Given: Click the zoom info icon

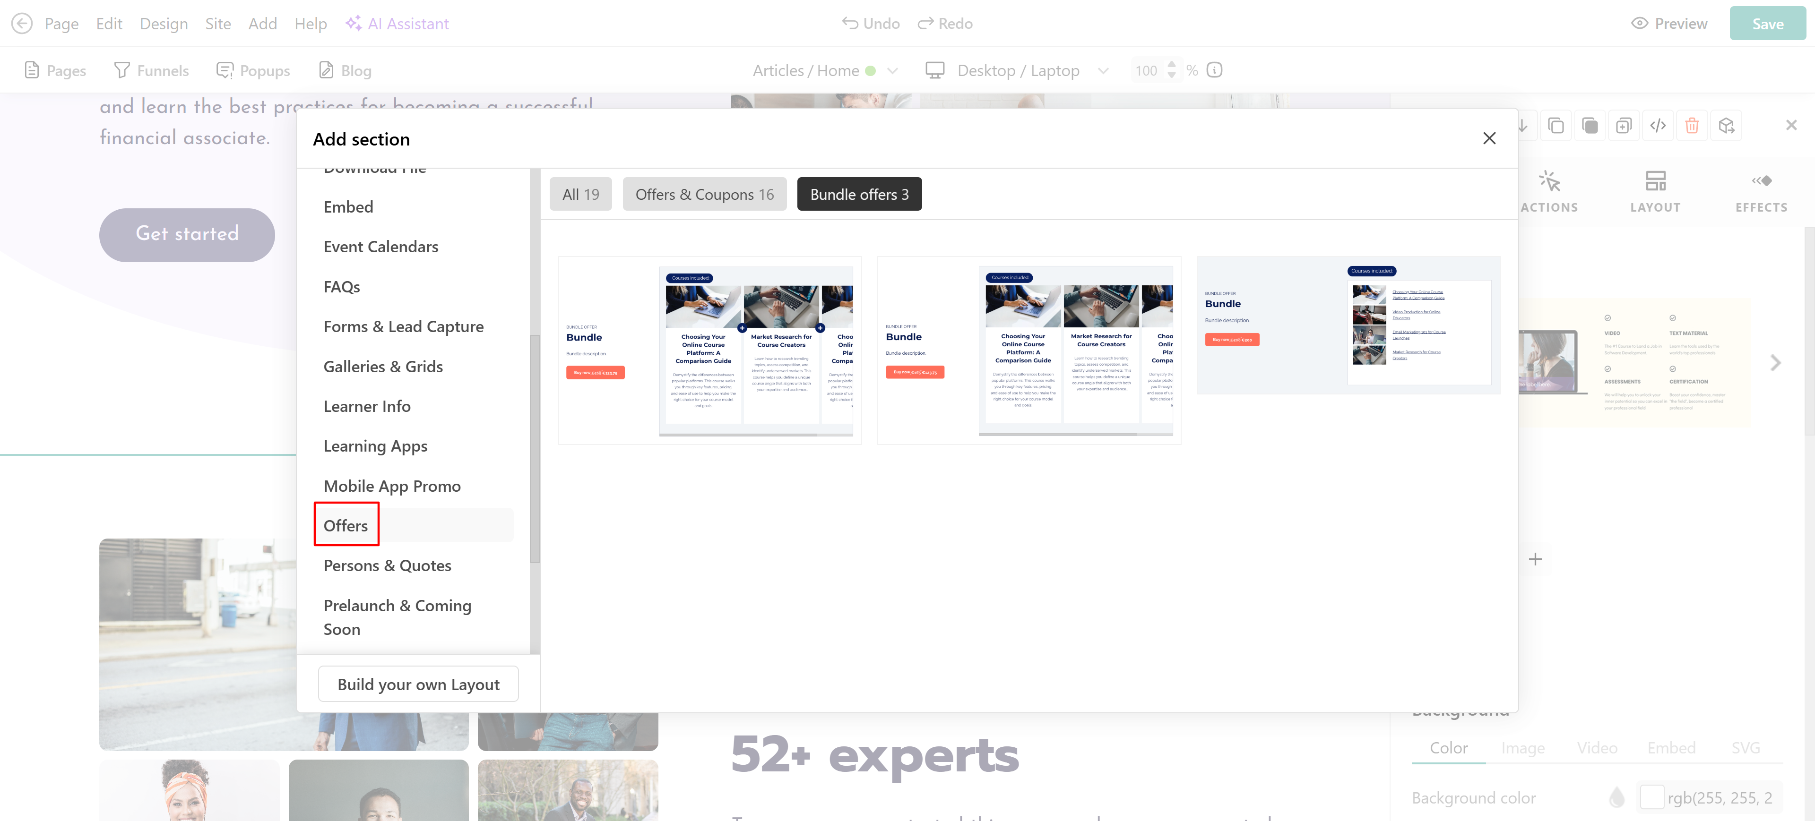Looking at the screenshot, I should [x=1215, y=70].
